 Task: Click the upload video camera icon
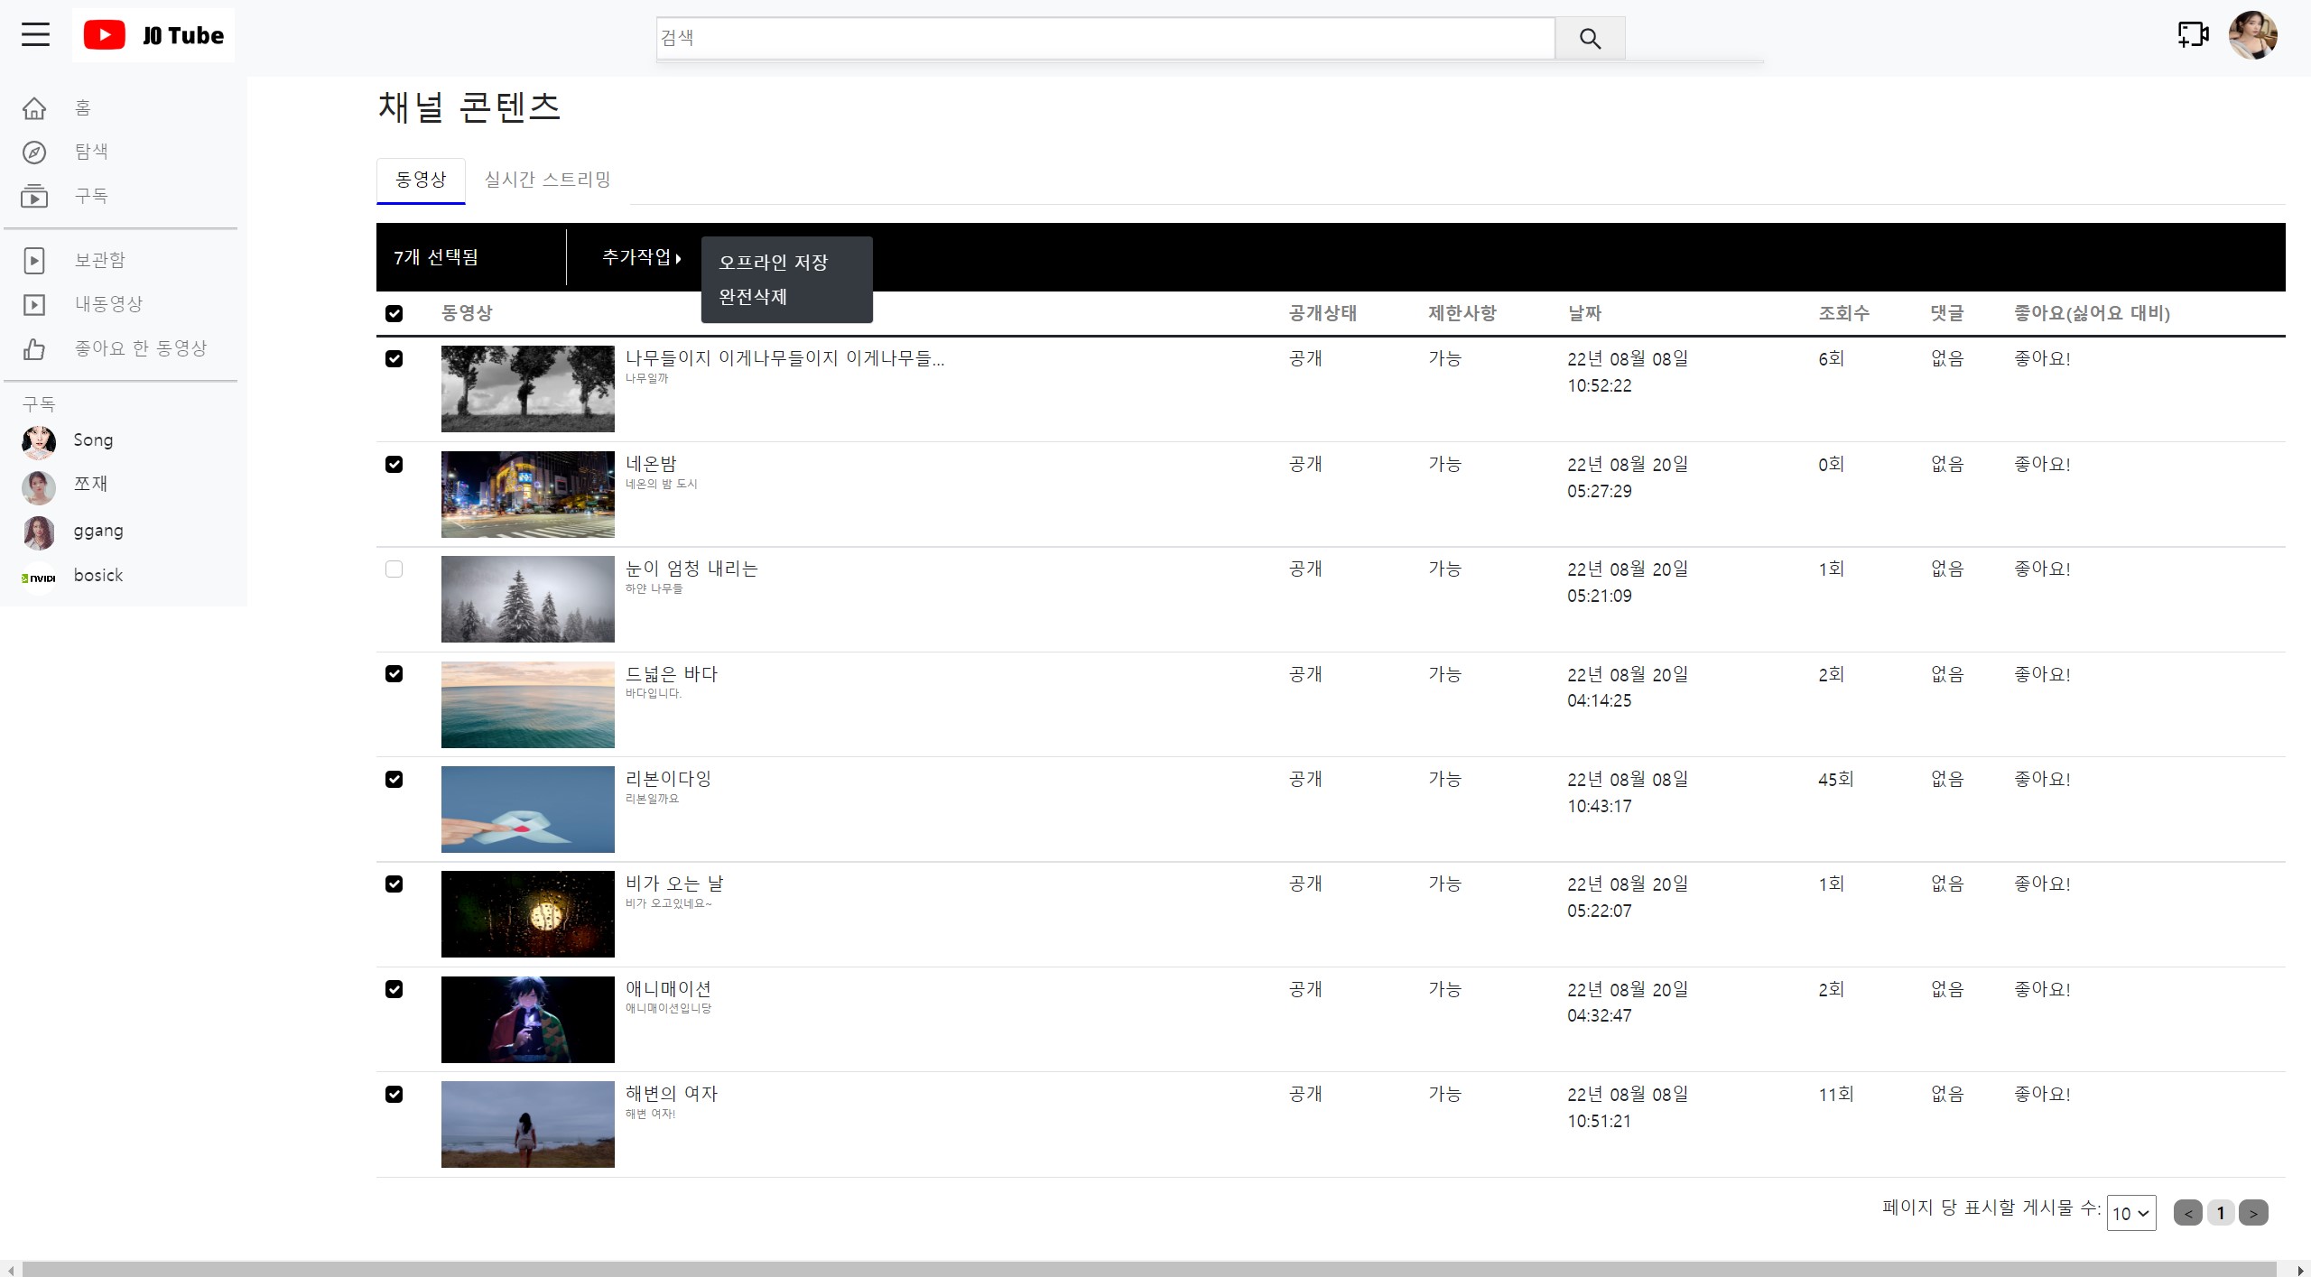pyautogui.click(x=2193, y=35)
